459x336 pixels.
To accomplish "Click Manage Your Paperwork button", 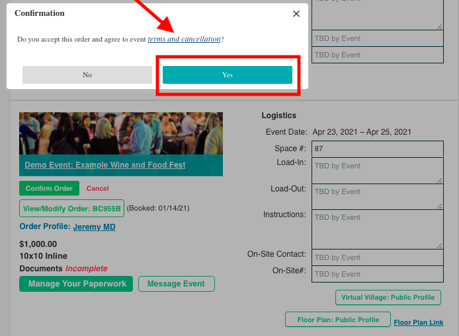I will [x=76, y=284].
